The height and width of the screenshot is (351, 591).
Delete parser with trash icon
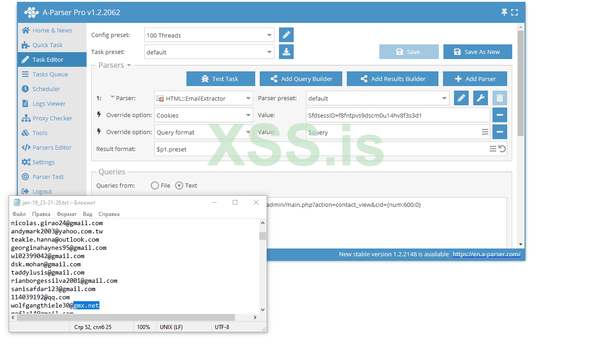coord(500,98)
